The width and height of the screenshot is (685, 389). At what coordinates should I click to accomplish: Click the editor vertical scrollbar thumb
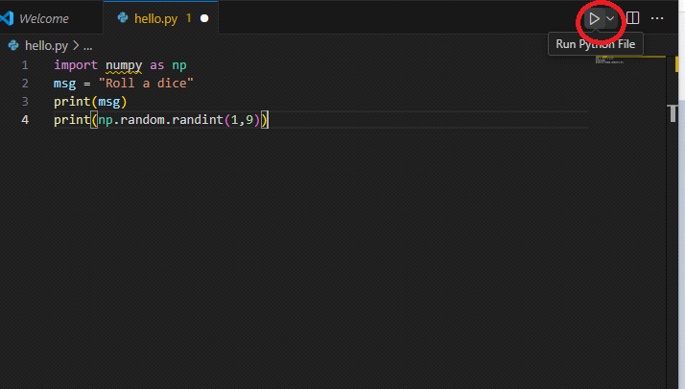tap(674, 112)
